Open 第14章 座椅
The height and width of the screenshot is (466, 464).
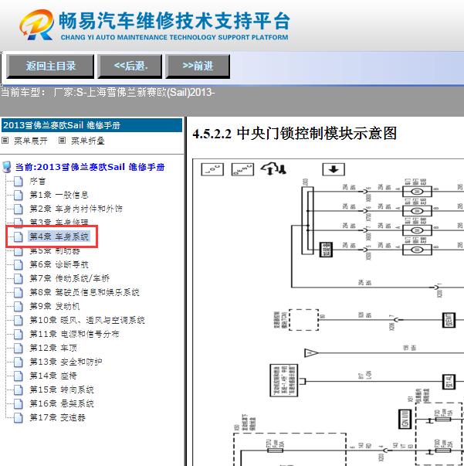[53, 376]
